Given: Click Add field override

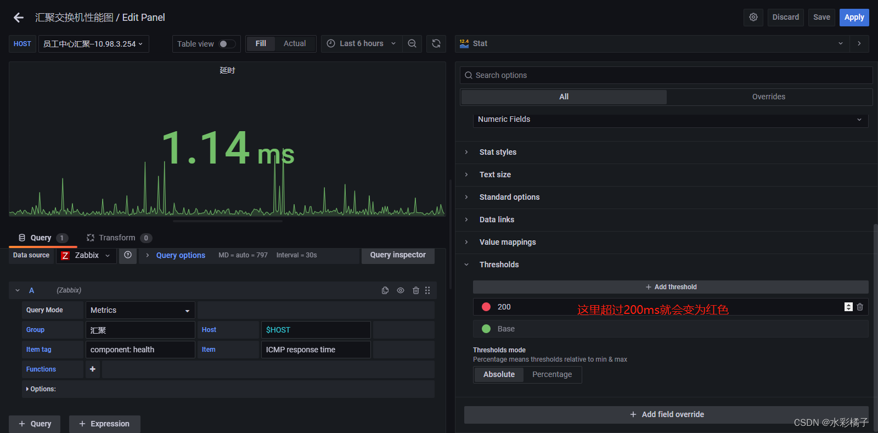Looking at the screenshot, I should pyautogui.click(x=666, y=414).
